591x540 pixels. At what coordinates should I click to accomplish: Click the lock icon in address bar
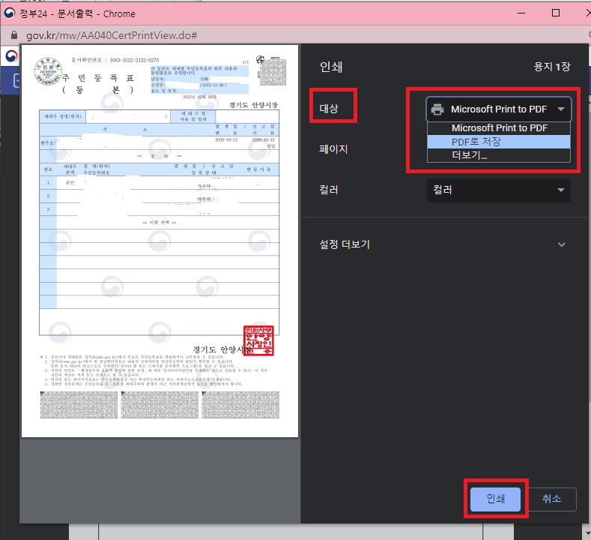click(14, 35)
